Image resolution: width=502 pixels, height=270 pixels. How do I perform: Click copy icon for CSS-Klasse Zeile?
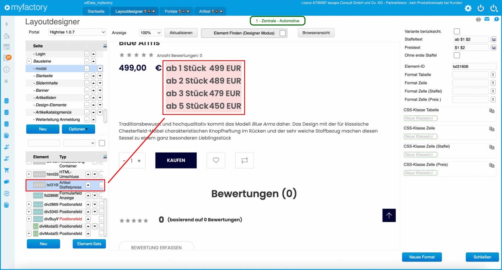492,129
